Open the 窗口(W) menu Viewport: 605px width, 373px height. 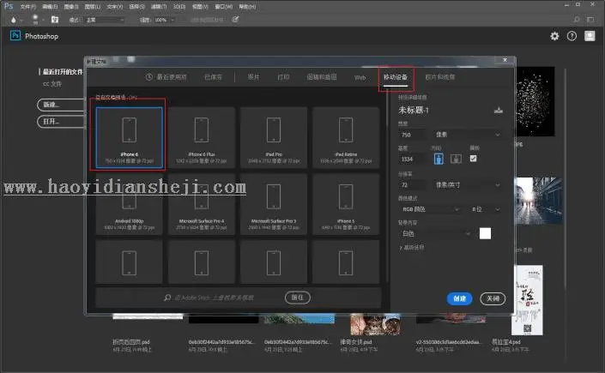pos(224,7)
